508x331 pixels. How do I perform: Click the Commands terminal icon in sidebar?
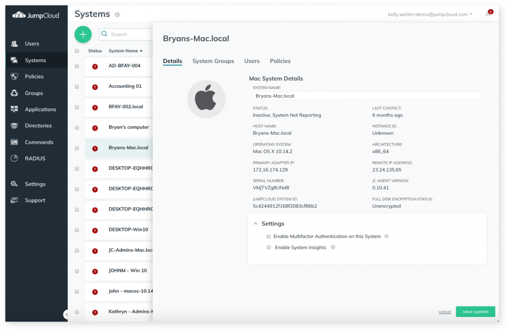pyautogui.click(x=14, y=142)
